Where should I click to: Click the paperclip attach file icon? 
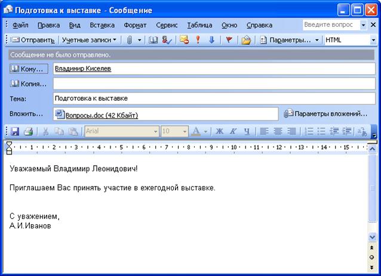(130, 40)
